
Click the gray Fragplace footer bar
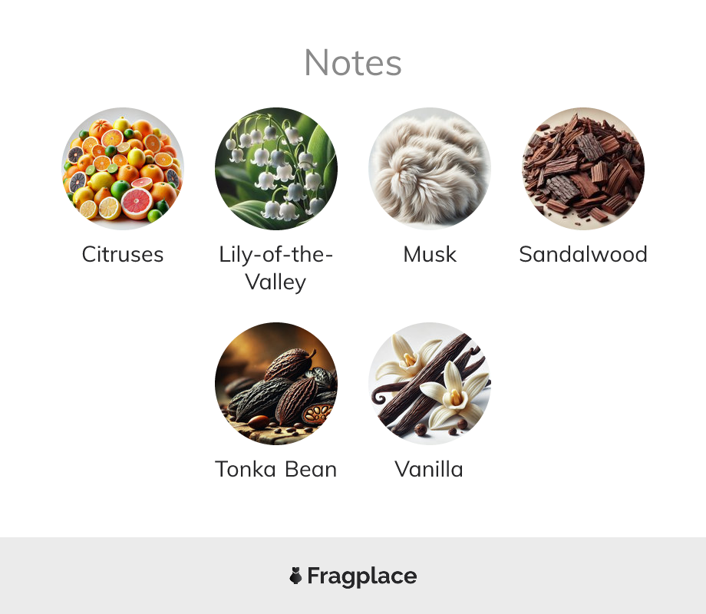(x=353, y=576)
